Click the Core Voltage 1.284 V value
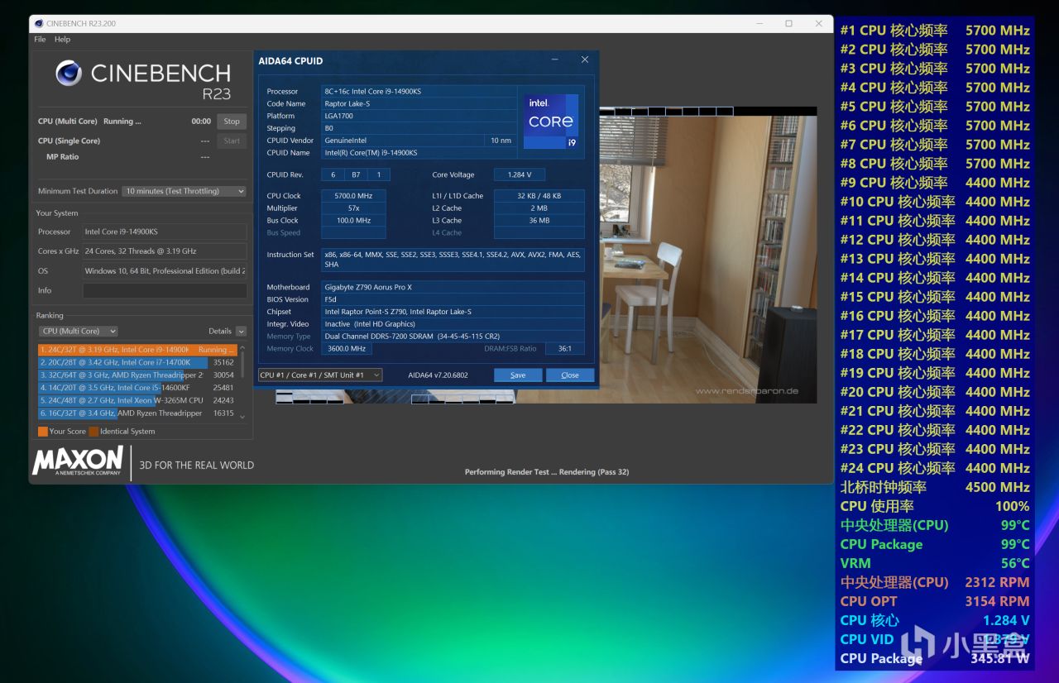This screenshot has width=1059, height=683. (x=519, y=174)
